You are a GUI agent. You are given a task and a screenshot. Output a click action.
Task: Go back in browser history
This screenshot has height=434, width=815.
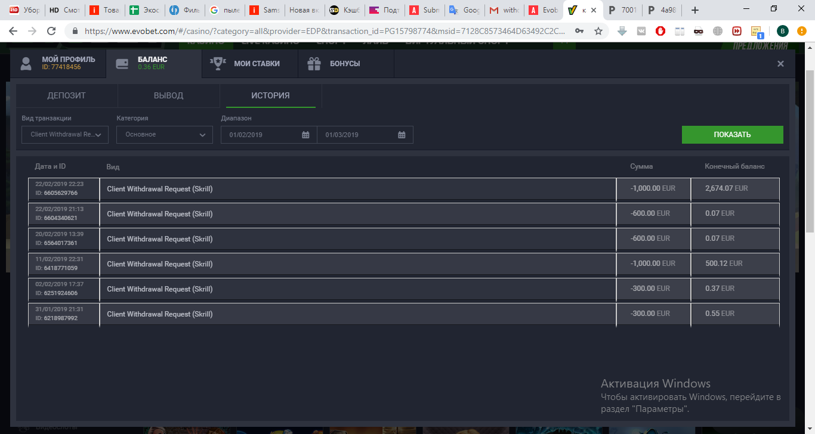point(13,31)
